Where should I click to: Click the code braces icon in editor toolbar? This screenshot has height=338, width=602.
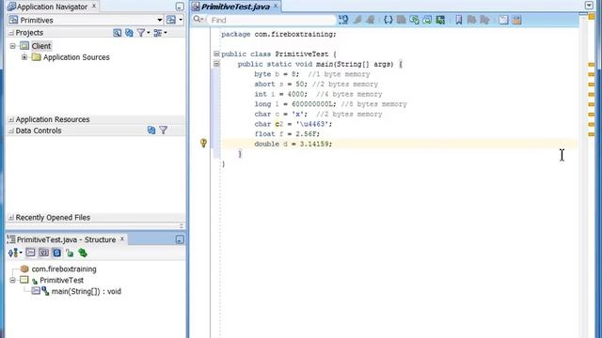(388, 20)
